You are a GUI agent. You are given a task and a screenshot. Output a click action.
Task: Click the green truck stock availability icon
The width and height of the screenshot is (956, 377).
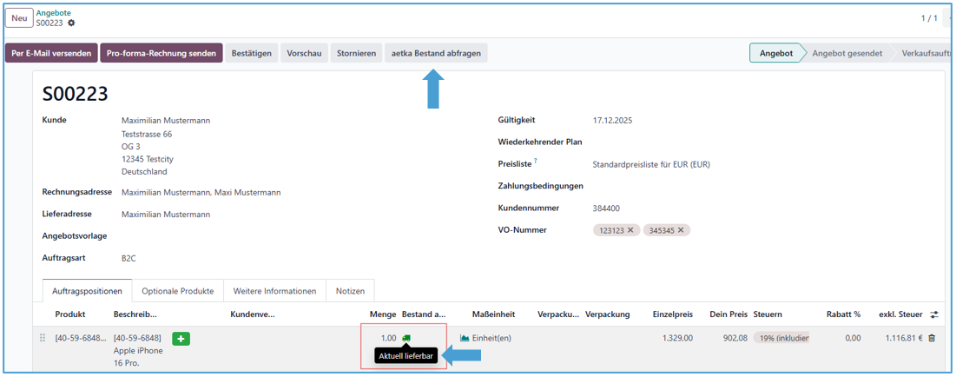[406, 338]
